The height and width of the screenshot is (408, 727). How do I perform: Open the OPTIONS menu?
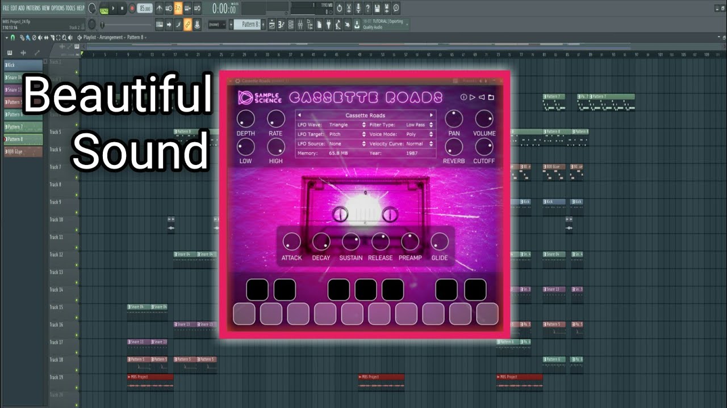pos(58,8)
